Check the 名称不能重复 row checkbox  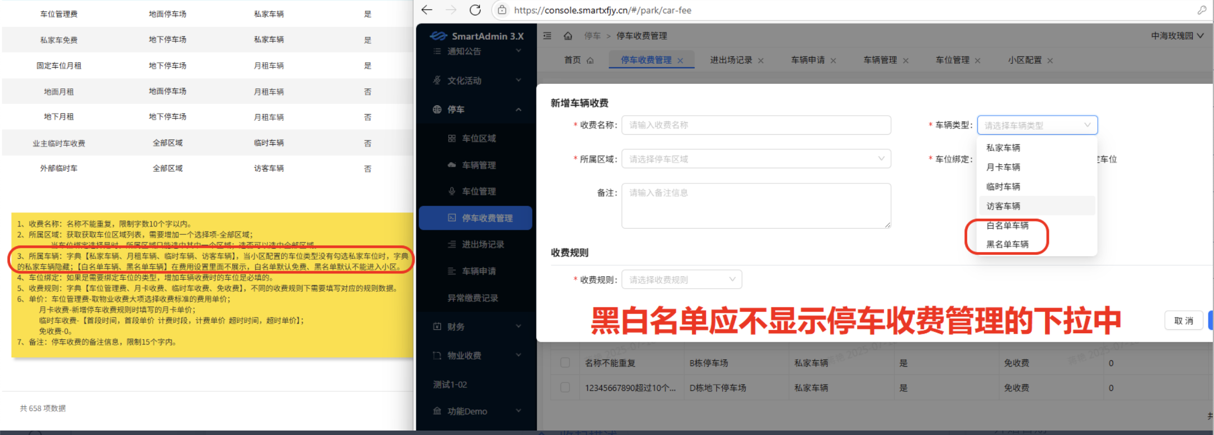(x=565, y=363)
